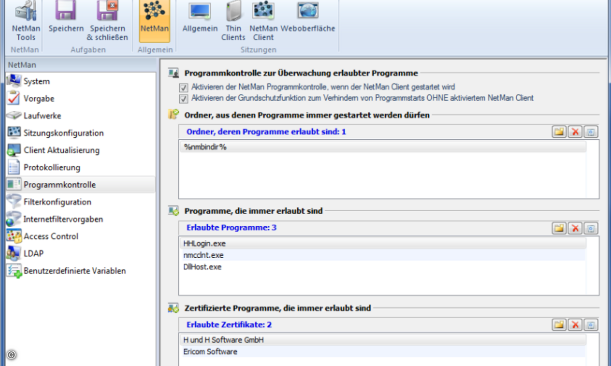The image size is (611, 366).
Task: Click the Erlaubte Zertifikate: 2 header
Action: tap(229, 325)
